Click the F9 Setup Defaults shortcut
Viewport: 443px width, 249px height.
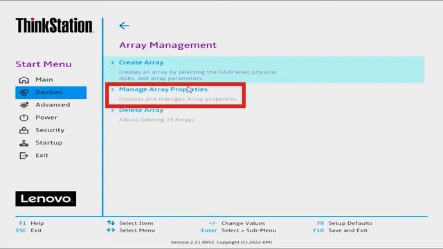[x=345, y=223]
